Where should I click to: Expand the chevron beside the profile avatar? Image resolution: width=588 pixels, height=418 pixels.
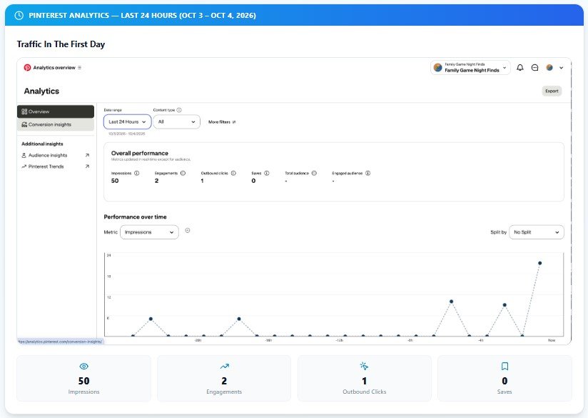[x=562, y=68]
